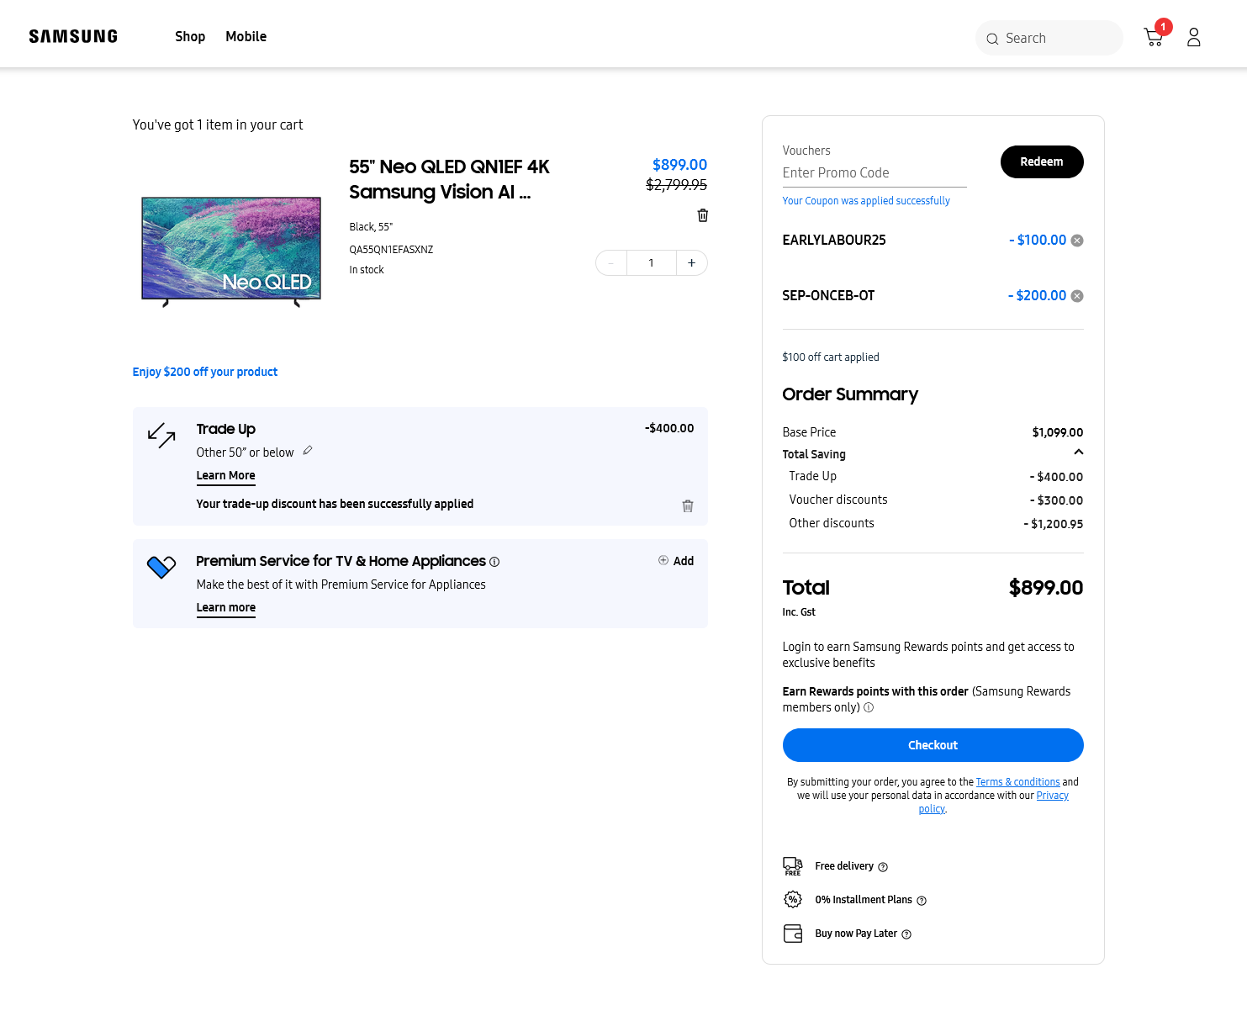Type in the Enter Promo Code field
Screen dimensions: 1247x1021
coord(874,173)
